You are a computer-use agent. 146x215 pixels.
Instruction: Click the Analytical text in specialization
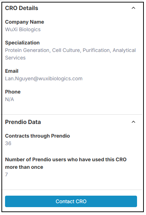[x=124, y=50]
